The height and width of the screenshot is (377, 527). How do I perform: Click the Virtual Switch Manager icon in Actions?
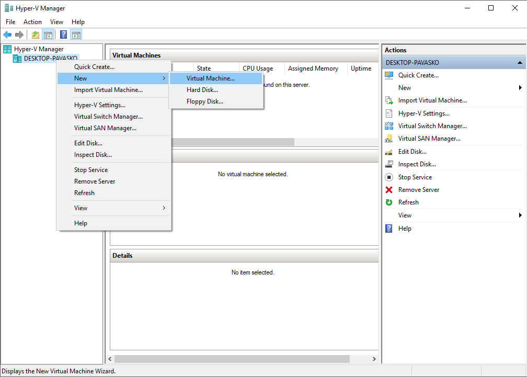(389, 126)
